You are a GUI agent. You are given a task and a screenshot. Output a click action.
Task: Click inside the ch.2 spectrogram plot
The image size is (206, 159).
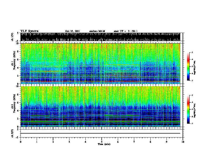[x=100, y=107]
